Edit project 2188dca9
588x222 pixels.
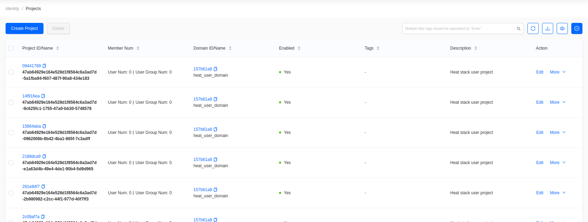coord(540,163)
